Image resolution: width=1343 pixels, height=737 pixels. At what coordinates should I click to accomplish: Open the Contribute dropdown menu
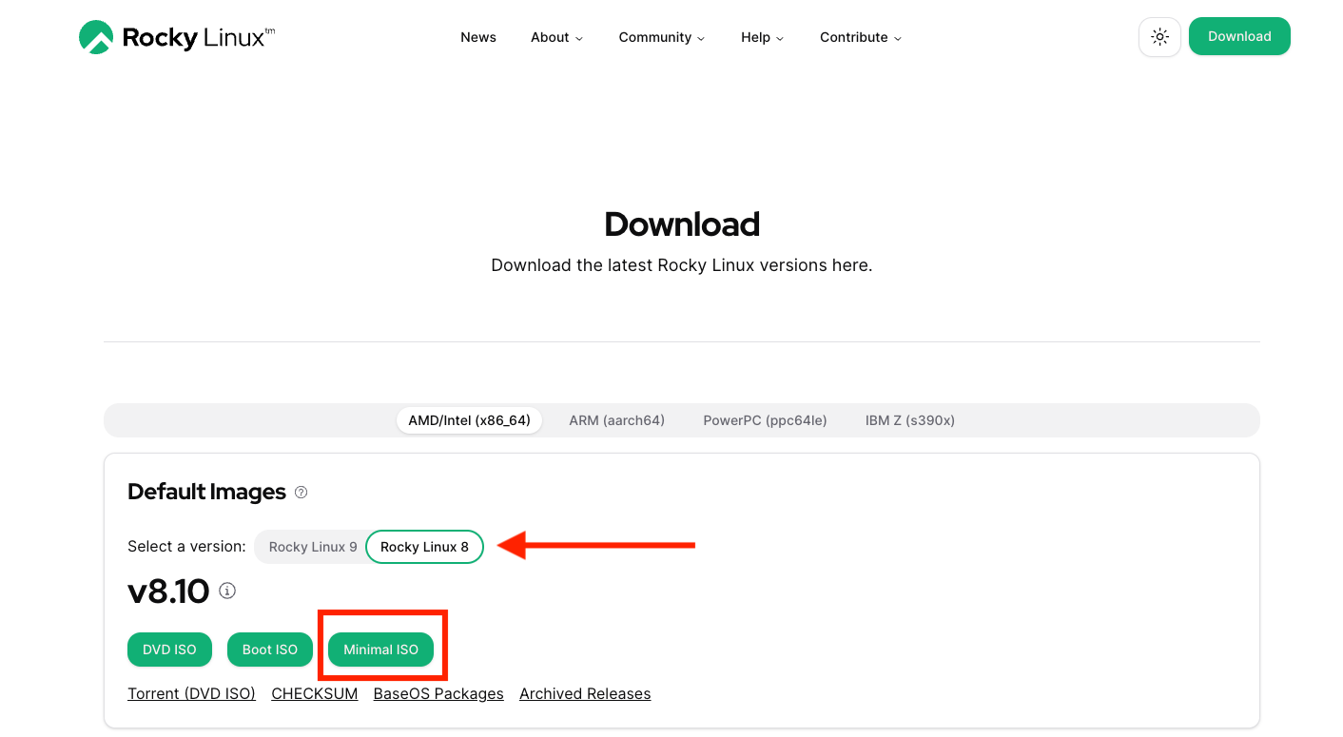tap(860, 37)
